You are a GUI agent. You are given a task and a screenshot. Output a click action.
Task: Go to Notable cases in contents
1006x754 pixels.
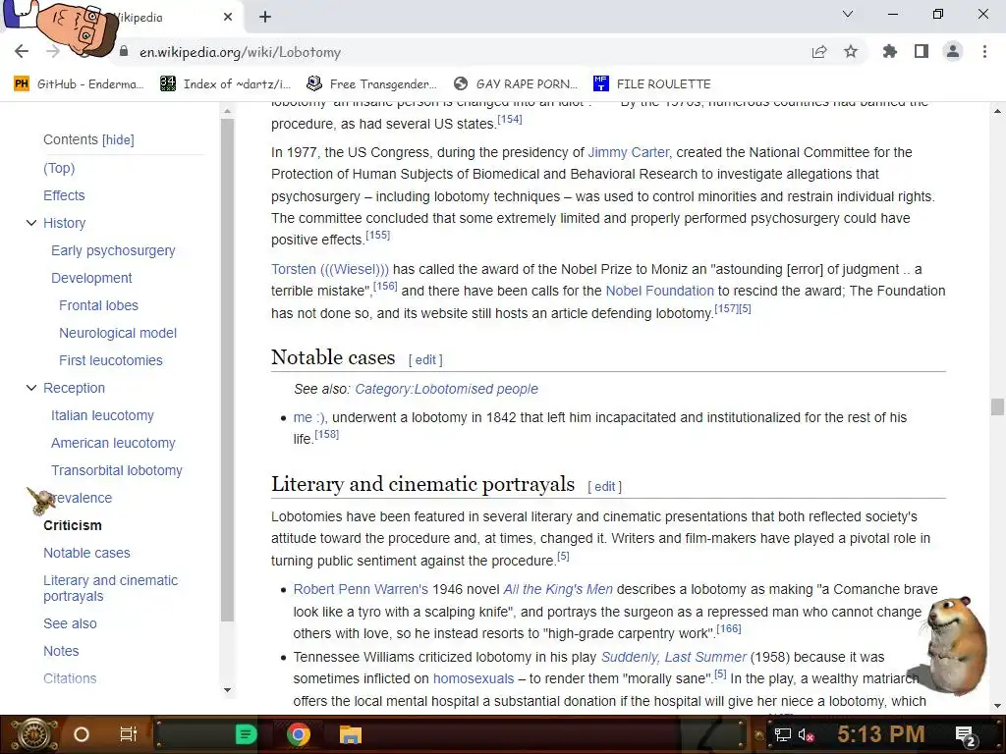point(86,554)
